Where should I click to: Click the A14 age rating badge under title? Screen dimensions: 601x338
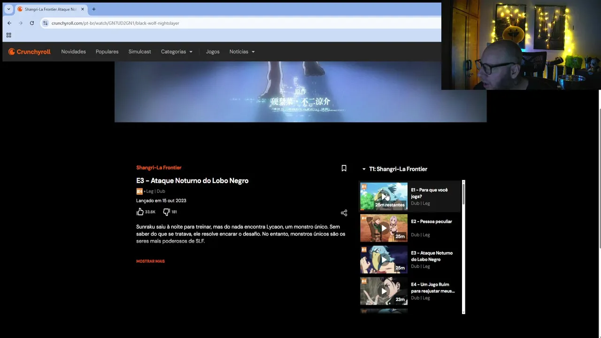(x=139, y=191)
